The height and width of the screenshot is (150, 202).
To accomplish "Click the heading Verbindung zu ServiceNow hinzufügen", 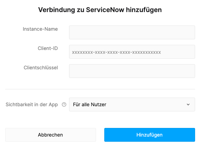I will (100, 10).
